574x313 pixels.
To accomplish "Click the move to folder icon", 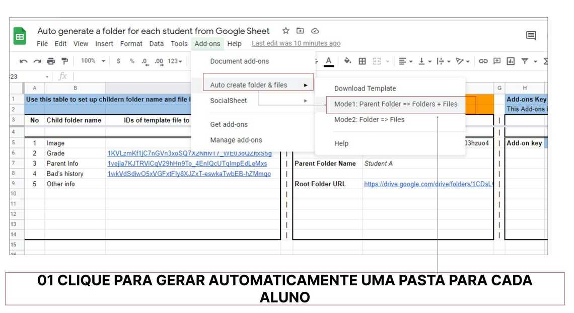I will (300, 31).
